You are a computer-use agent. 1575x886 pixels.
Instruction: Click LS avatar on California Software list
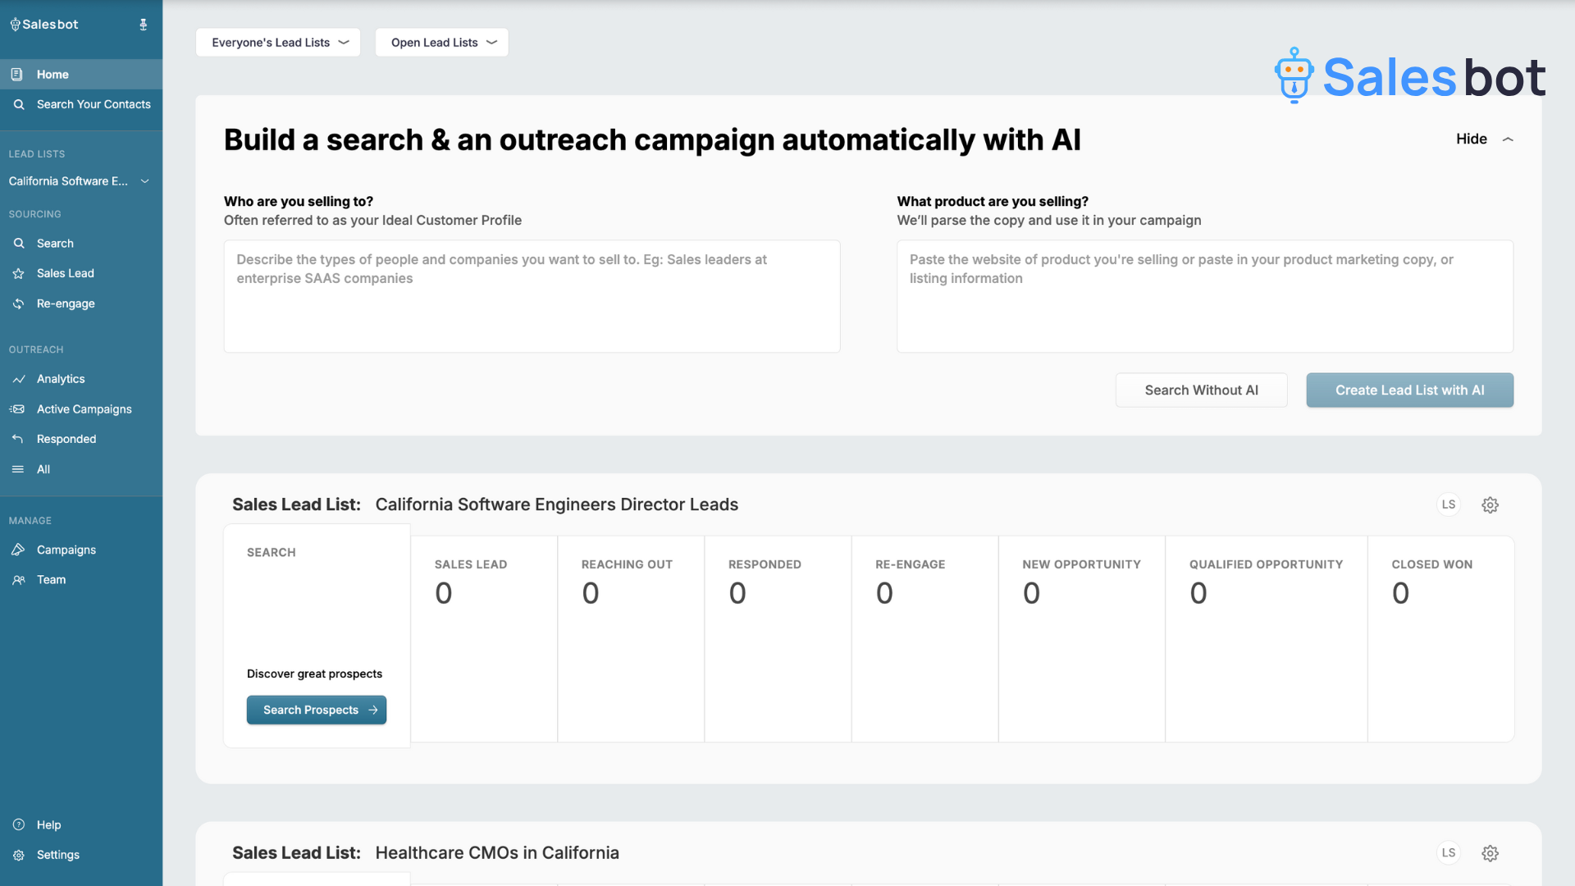1449,505
